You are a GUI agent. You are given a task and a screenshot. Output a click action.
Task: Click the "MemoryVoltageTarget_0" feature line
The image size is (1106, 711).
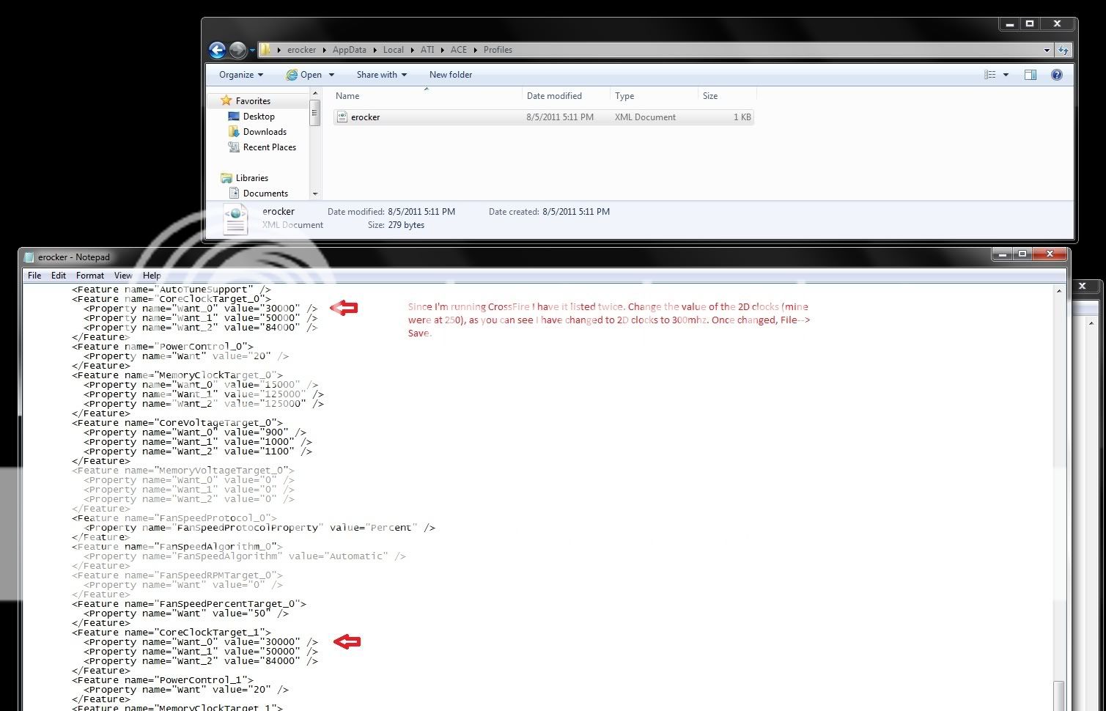tap(183, 471)
